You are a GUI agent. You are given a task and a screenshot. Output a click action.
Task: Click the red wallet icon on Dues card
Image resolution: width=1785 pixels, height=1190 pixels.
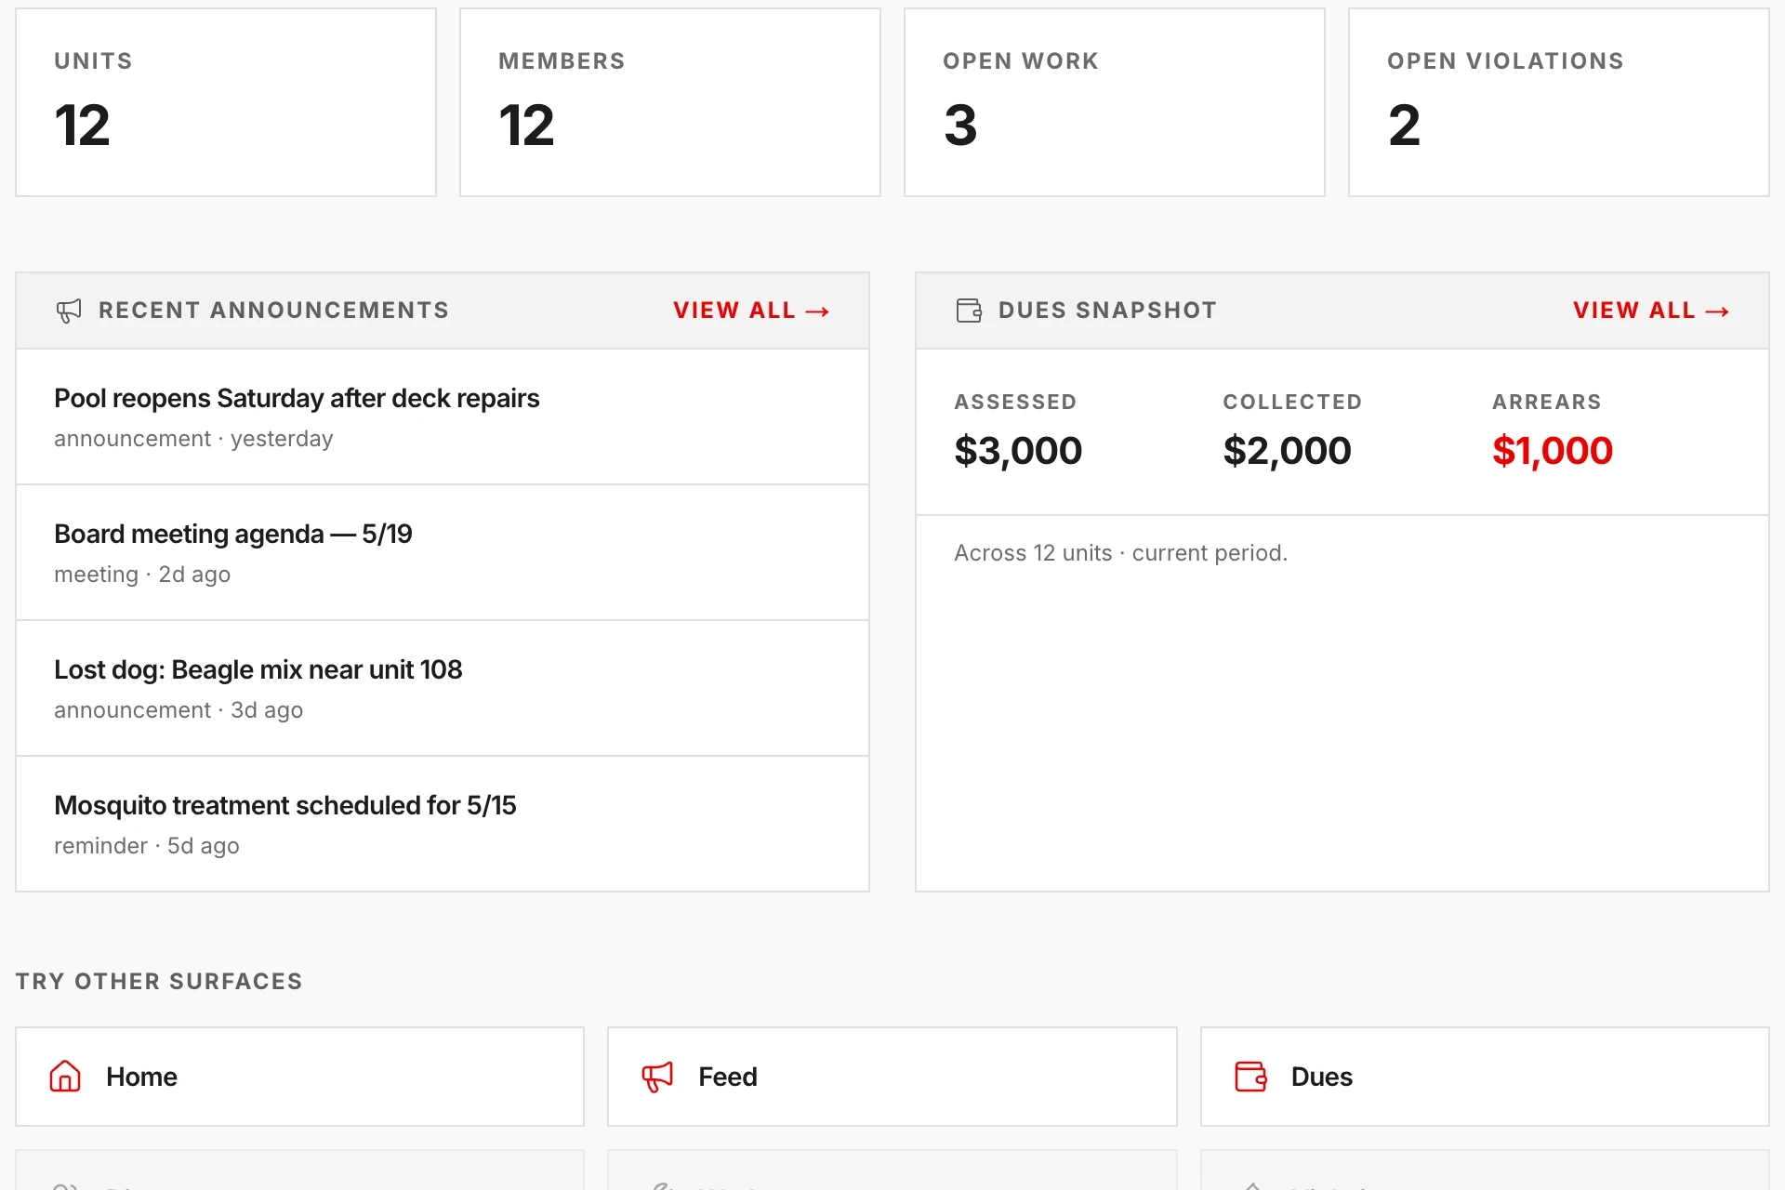pos(1250,1077)
